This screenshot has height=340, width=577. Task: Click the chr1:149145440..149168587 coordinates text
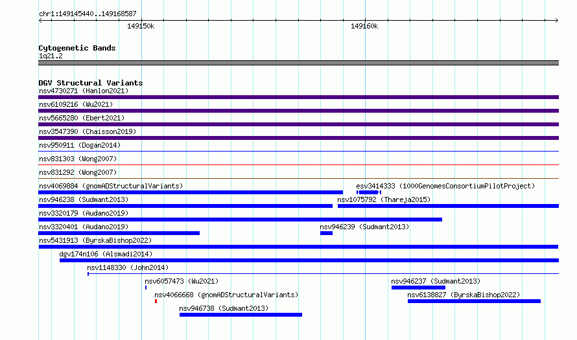(88, 14)
